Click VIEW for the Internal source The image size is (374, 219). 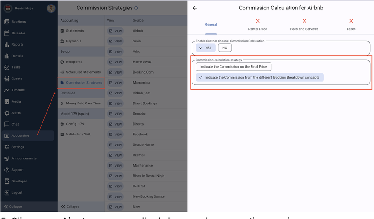(115, 155)
